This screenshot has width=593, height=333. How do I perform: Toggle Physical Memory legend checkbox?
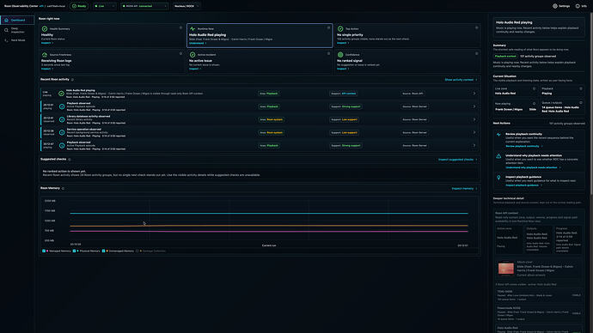[x=74, y=251]
